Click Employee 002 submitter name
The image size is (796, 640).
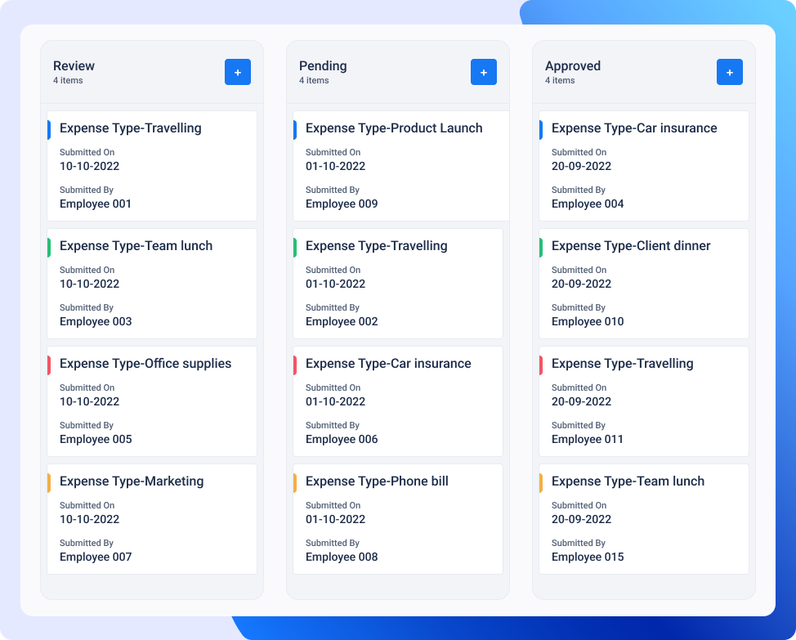click(x=342, y=322)
